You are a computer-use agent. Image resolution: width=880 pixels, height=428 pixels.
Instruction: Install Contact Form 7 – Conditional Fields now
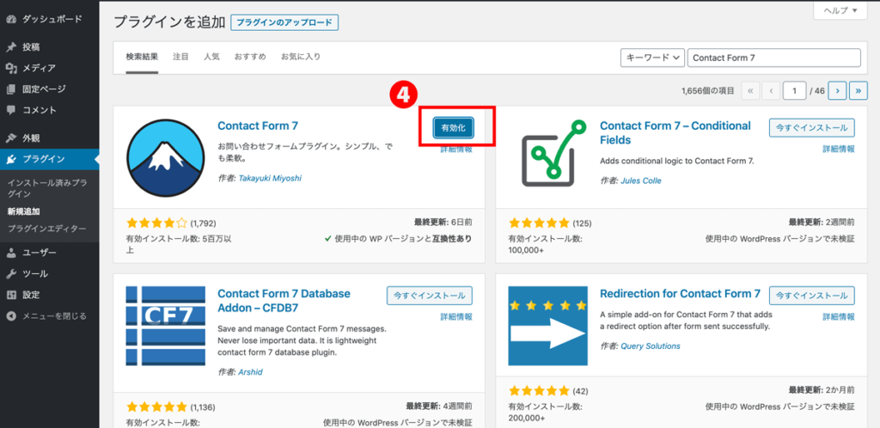(812, 128)
